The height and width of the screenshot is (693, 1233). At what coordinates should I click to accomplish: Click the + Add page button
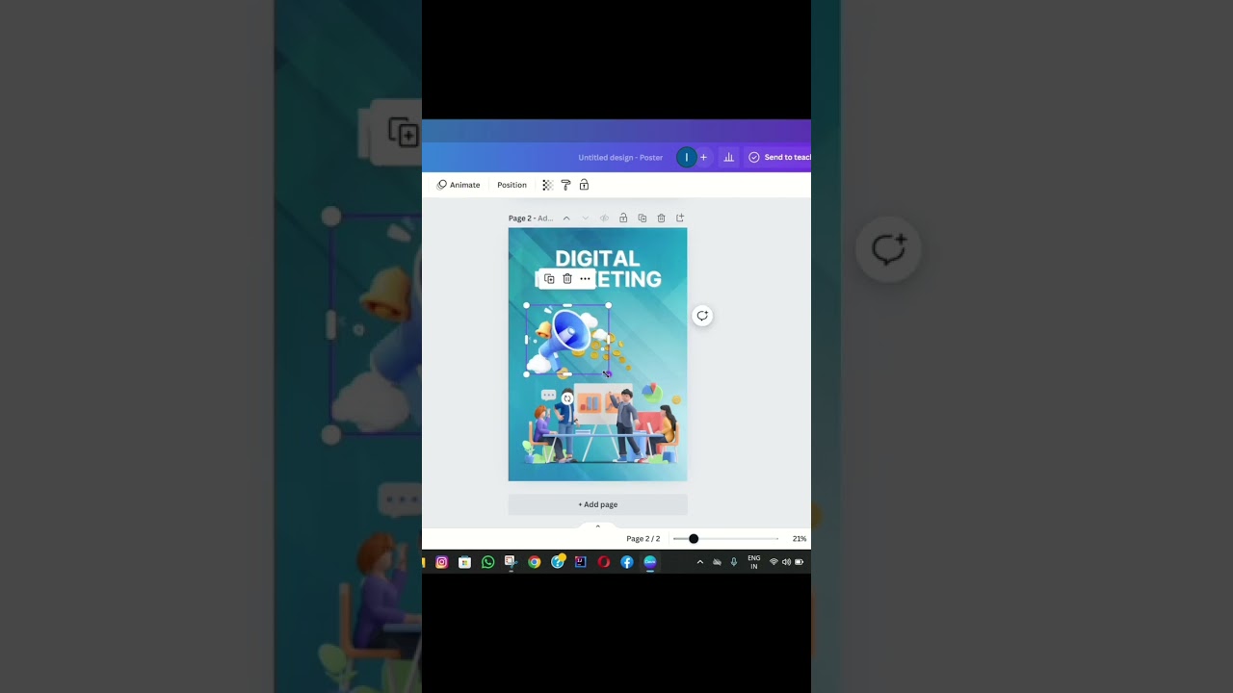[598, 504]
